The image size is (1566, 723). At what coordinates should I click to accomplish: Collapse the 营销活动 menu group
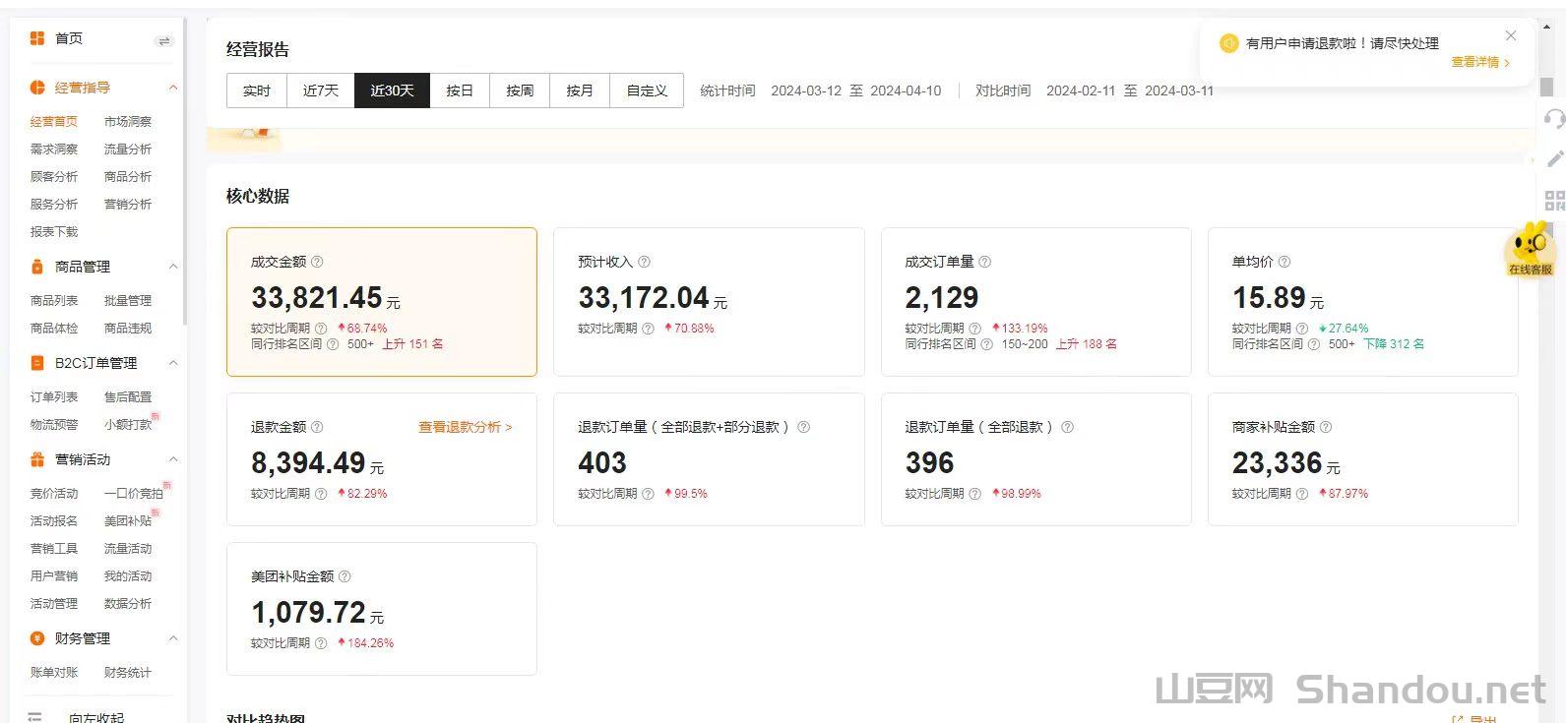click(173, 459)
